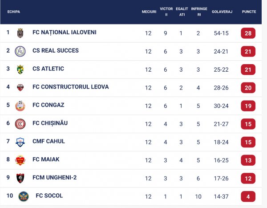The height and width of the screenshot is (208, 267).
Task: Click the FC Maiak team logo
Action: pos(20,160)
